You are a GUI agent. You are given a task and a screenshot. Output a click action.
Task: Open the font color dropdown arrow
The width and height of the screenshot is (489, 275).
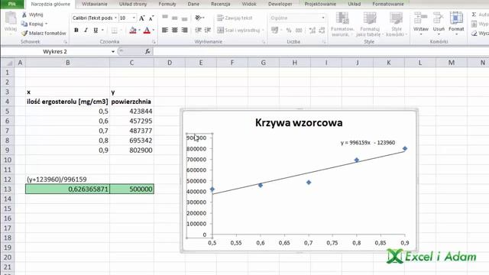(154, 31)
